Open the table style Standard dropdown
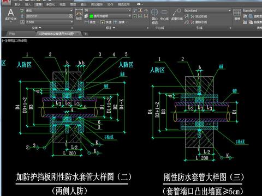The height and width of the screenshot is (196, 262). (252, 11)
